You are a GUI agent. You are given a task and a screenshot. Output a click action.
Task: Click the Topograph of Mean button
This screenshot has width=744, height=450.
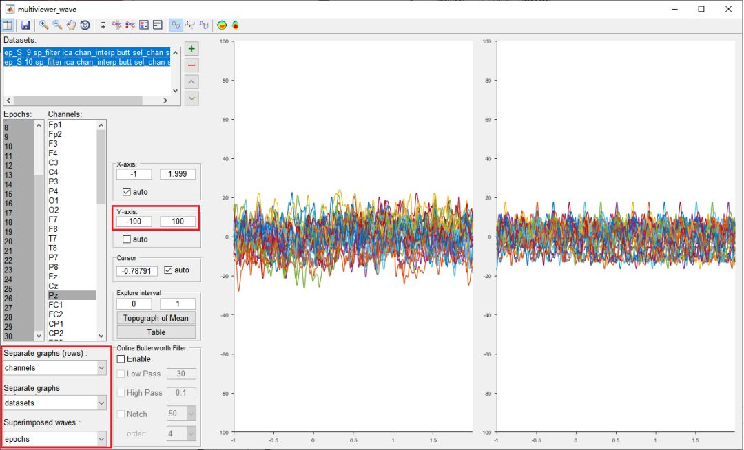pos(156,318)
